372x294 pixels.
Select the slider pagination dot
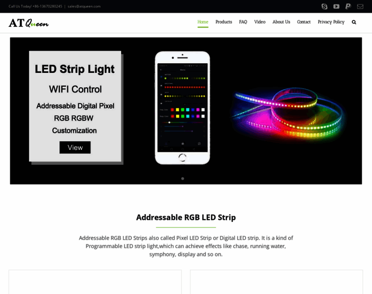click(x=183, y=178)
